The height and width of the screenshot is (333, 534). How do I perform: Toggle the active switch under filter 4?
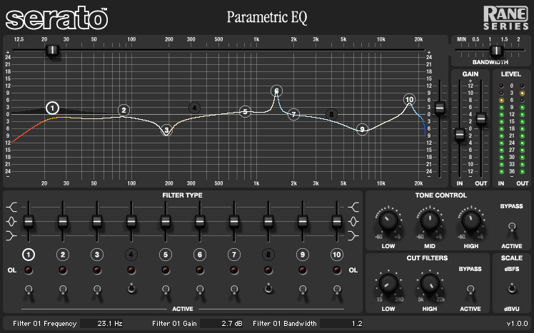click(x=131, y=289)
